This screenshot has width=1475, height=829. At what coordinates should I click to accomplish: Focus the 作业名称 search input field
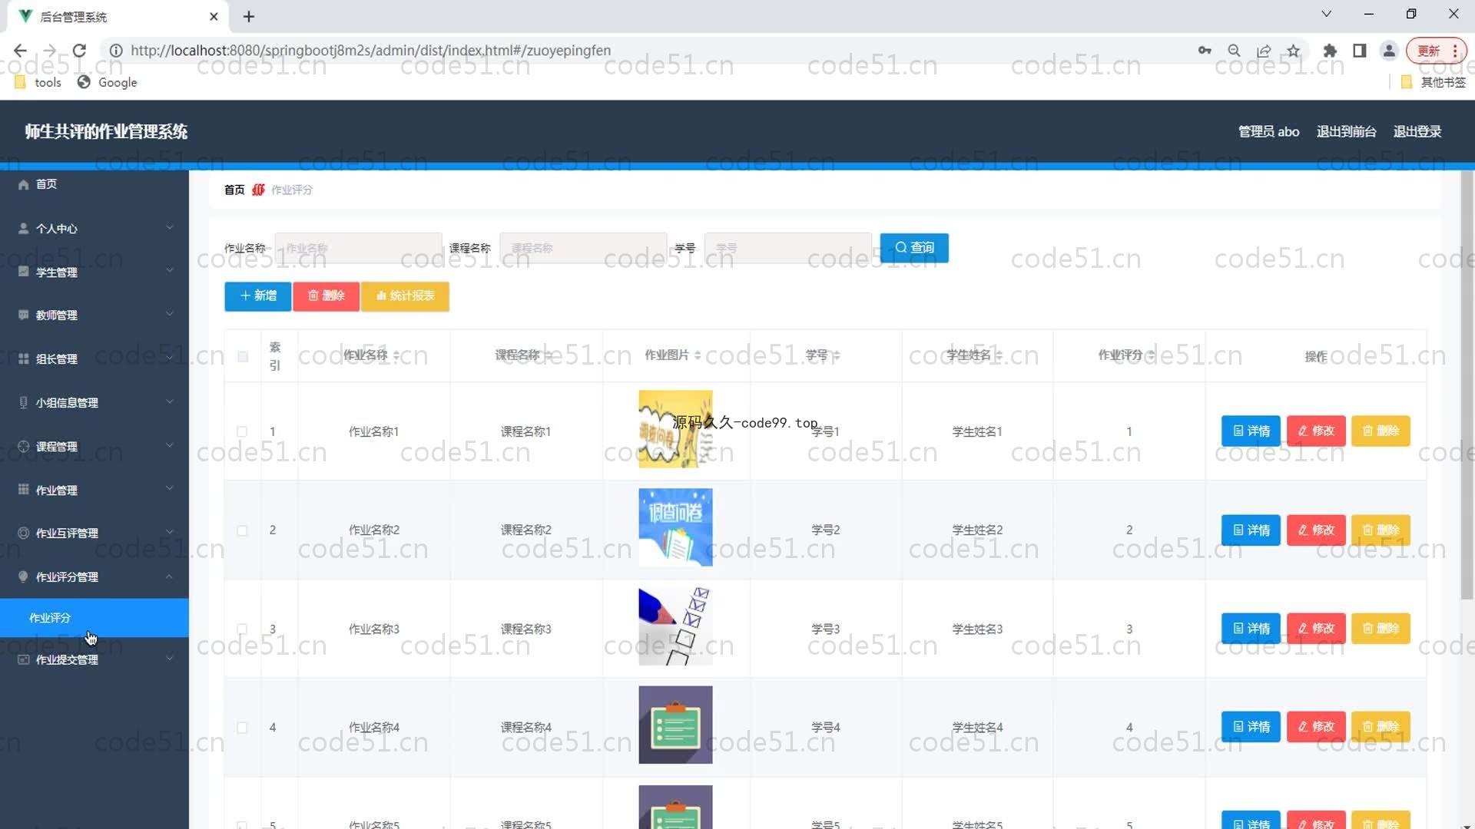pos(358,248)
